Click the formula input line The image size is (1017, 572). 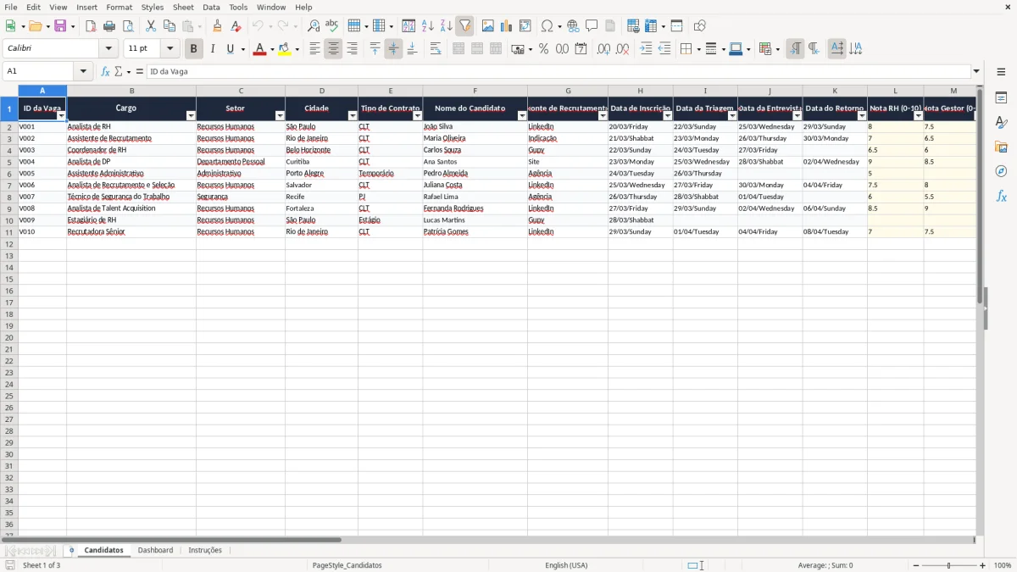tap(559, 71)
